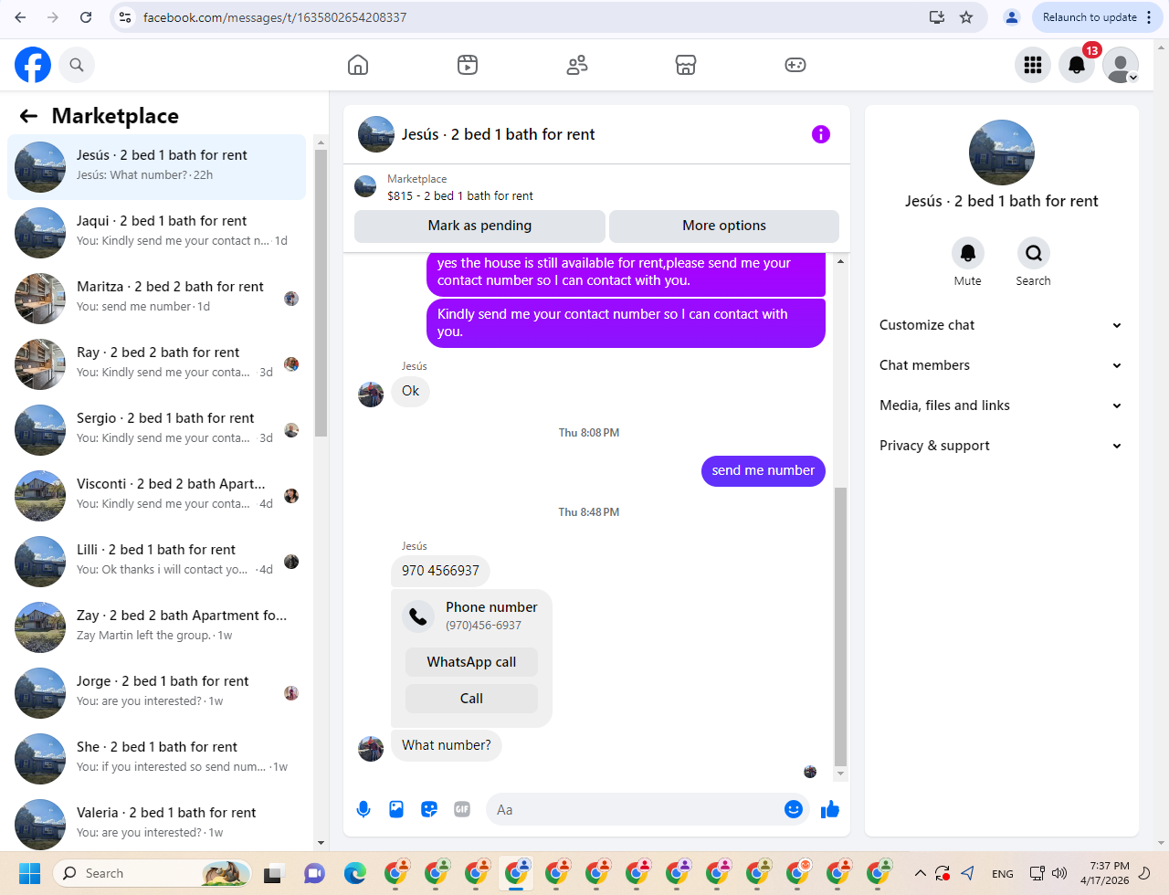1169x895 pixels.
Task: Mute this conversation bell icon
Action: point(968,253)
